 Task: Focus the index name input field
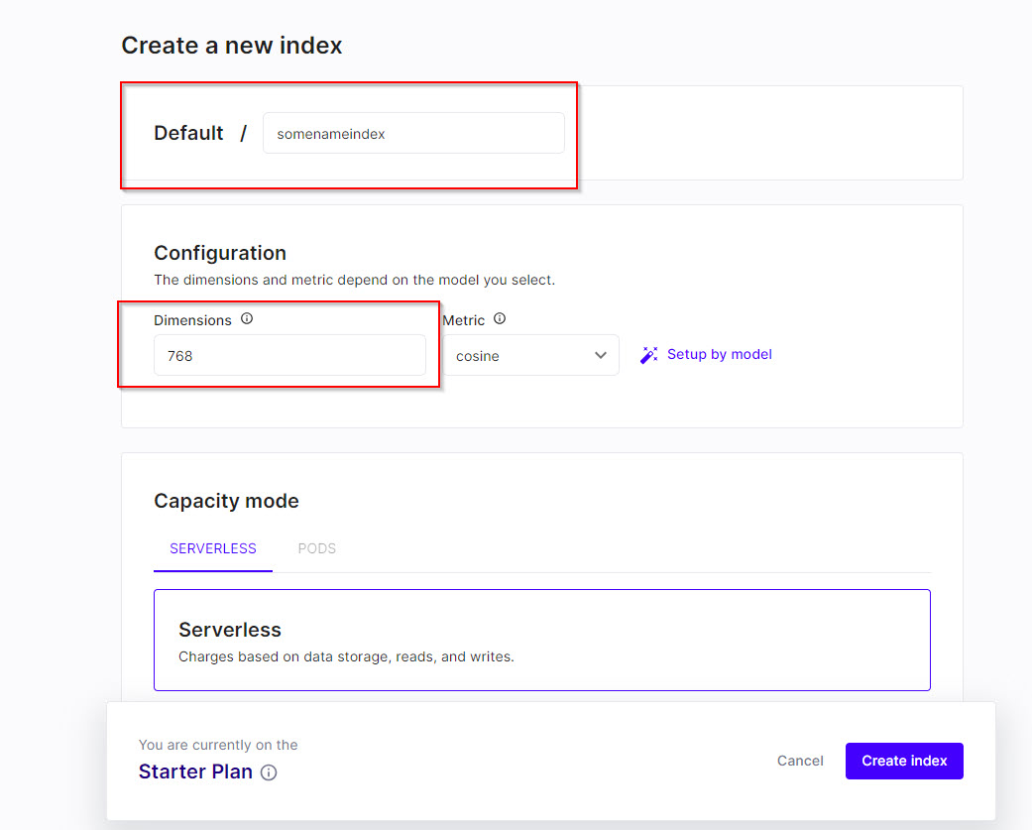[413, 134]
